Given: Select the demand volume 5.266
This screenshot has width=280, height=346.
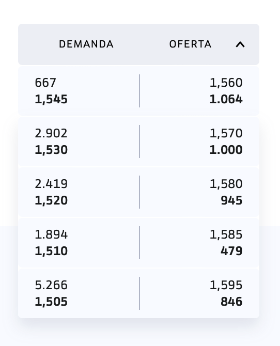Looking at the screenshot, I should tap(51, 285).
